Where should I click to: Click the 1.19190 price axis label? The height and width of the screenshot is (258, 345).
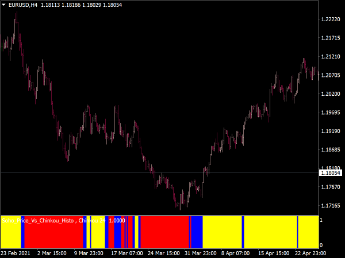click(x=331, y=131)
